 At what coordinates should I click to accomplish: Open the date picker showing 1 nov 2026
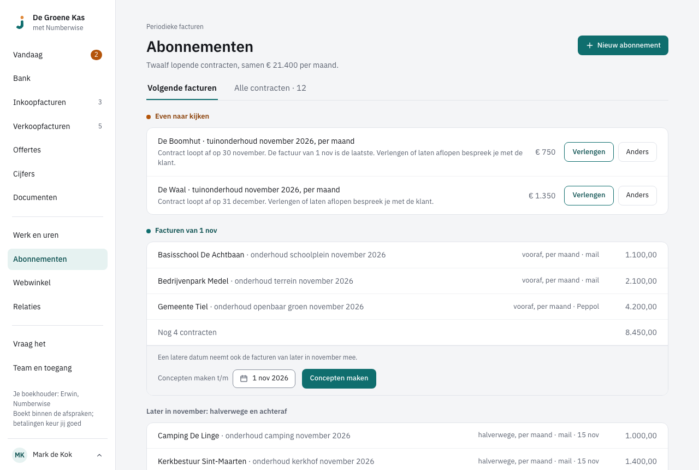[x=264, y=378]
